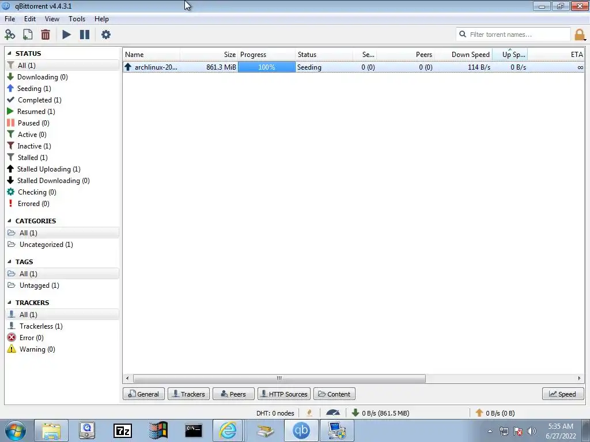Viewport: 590px width, 442px height.
Task: Sort by the Size column header
Action: tap(209, 55)
